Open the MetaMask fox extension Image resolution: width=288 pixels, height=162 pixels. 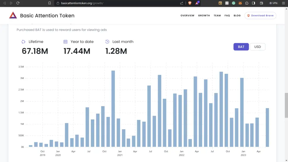pos(240,3)
